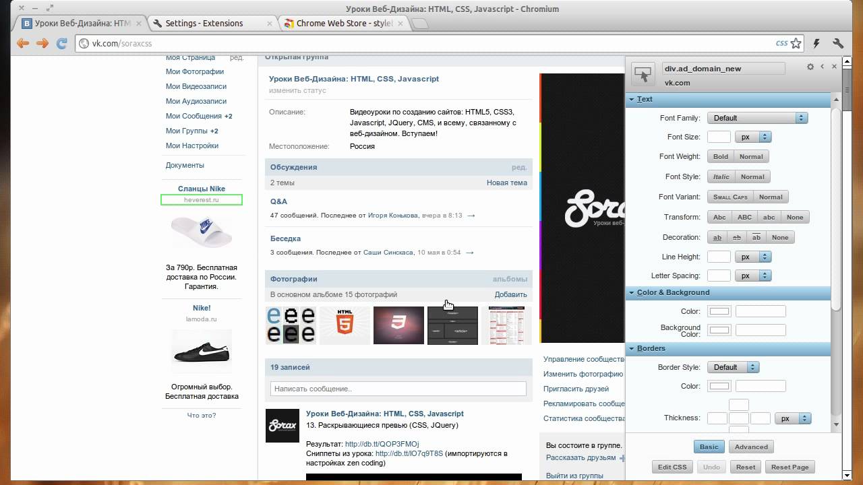The width and height of the screenshot is (863, 485).
Task: Click the browser back arrow
Action: click(x=23, y=43)
